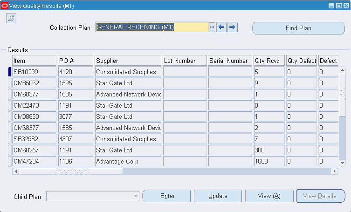Select the row indicator for SB10299
Screen dimensions: 351x212
(10, 72)
